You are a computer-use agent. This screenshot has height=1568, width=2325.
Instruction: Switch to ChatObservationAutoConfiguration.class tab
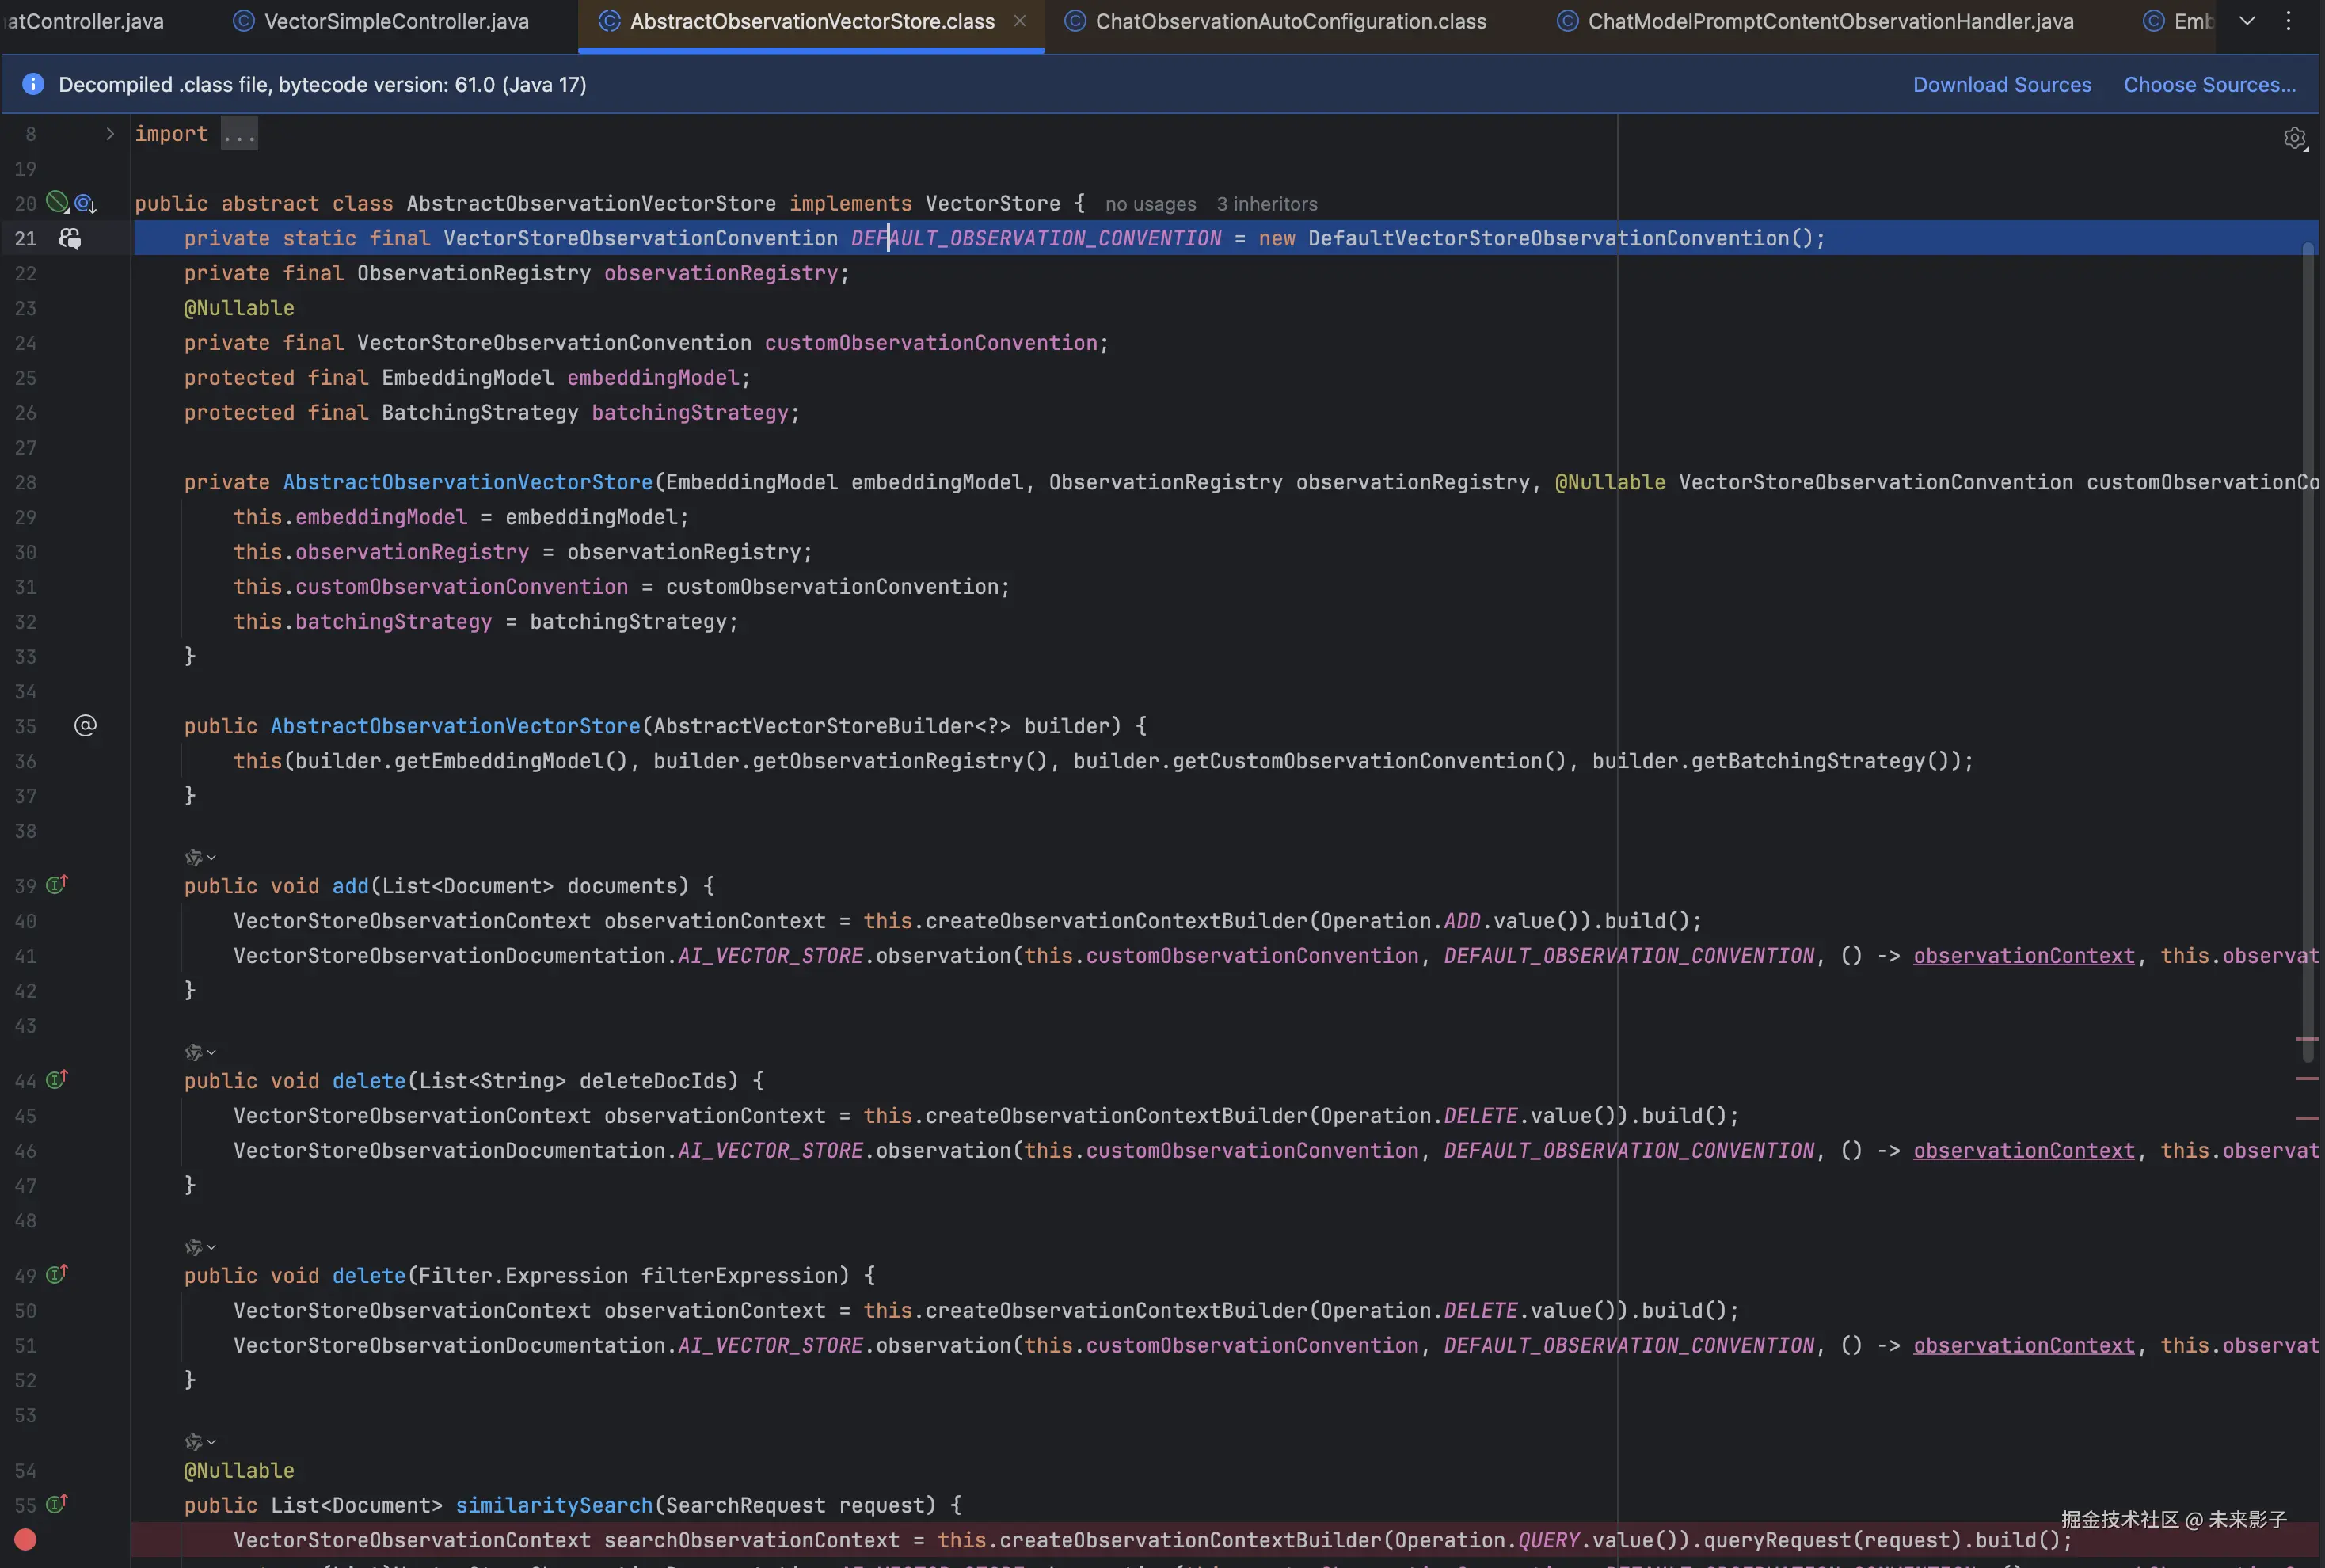tap(1290, 21)
